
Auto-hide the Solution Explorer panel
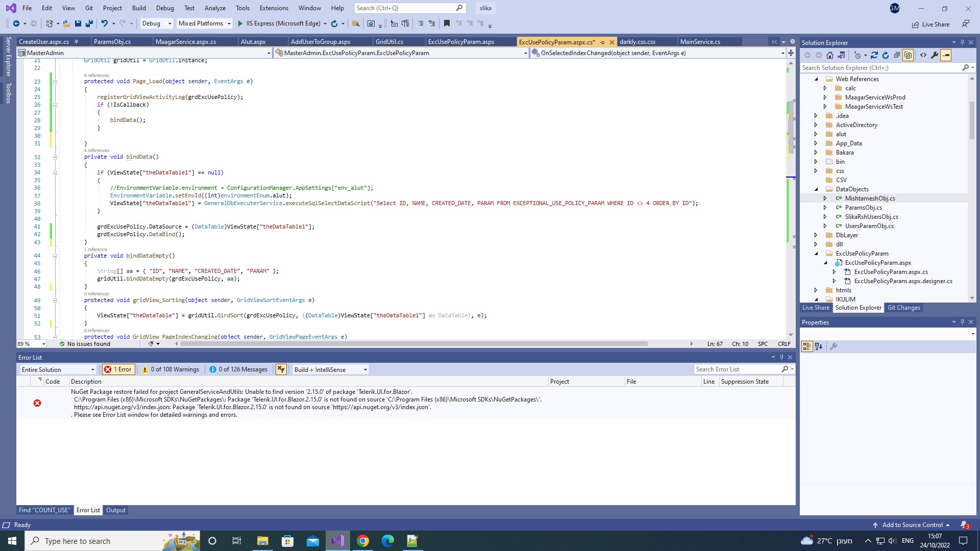pos(962,42)
